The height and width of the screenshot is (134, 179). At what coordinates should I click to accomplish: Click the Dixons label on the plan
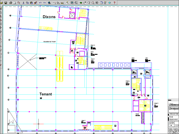[49, 17]
